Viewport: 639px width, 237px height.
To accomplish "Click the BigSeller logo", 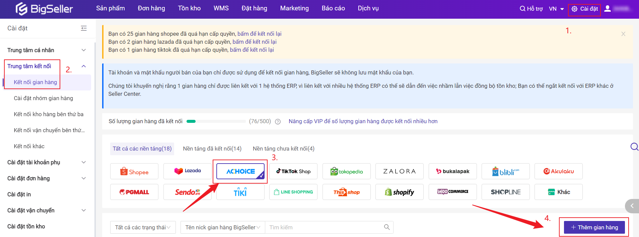I will (44, 9).
